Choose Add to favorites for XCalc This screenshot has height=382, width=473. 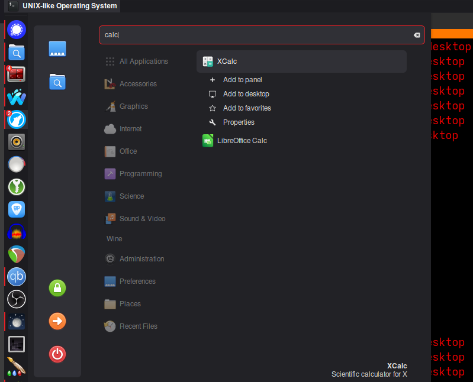[x=240, y=108]
